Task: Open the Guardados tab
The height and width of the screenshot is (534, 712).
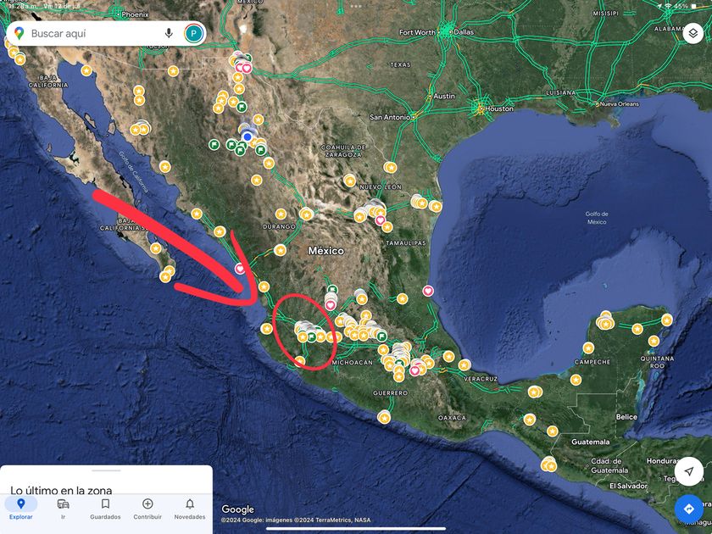Action: click(x=105, y=509)
